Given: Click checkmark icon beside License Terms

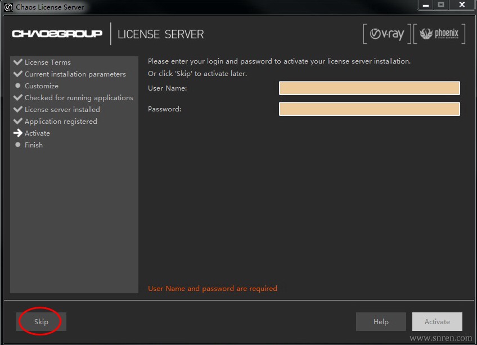Looking at the screenshot, I should [x=18, y=62].
